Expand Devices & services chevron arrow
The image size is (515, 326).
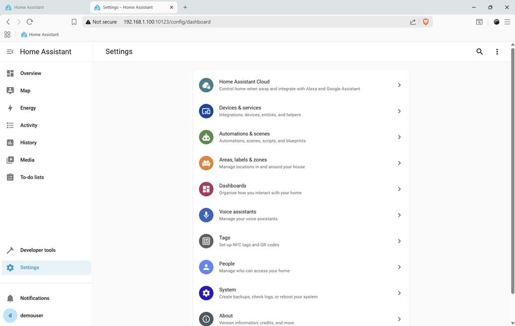(x=399, y=111)
